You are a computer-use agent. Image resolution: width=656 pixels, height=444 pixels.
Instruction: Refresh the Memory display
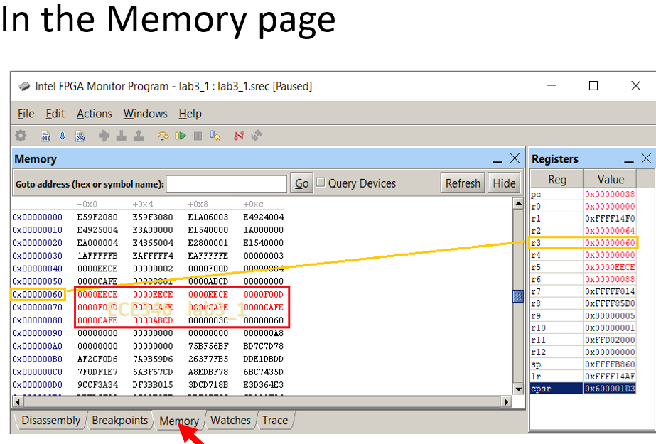(x=462, y=183)
